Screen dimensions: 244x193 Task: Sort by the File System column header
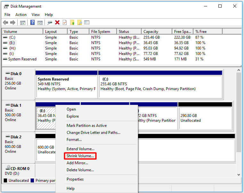pyautogui.click(x=103, y=32)
